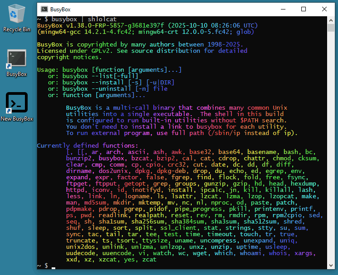Click the 'killall,' function name

(x=280, y=190)
